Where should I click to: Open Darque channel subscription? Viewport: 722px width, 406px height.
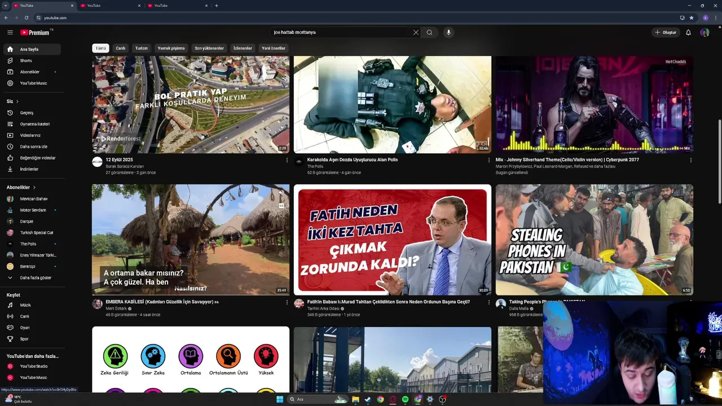(32, 221)
